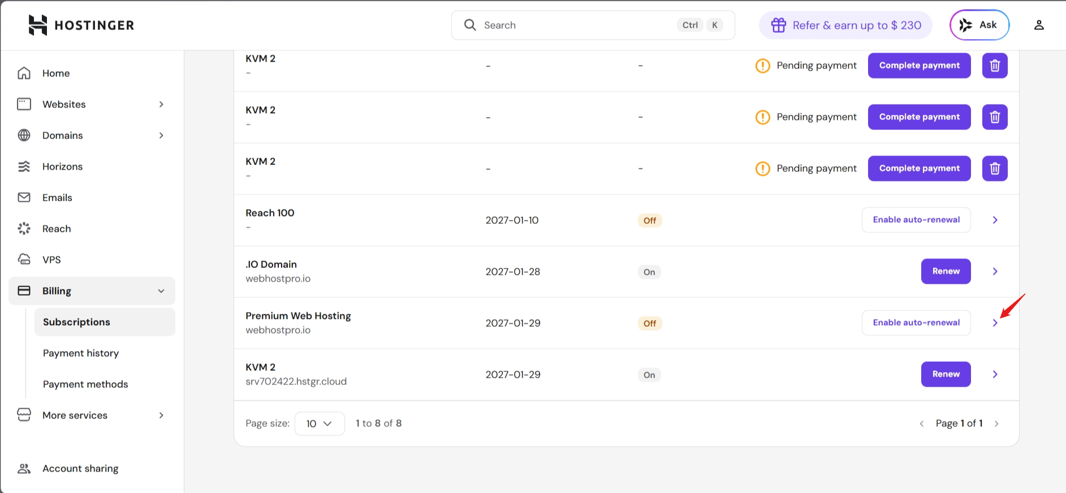Open .IO Domain subscription details chevron
The image size is (1066, 493).
tap(995, 271)
